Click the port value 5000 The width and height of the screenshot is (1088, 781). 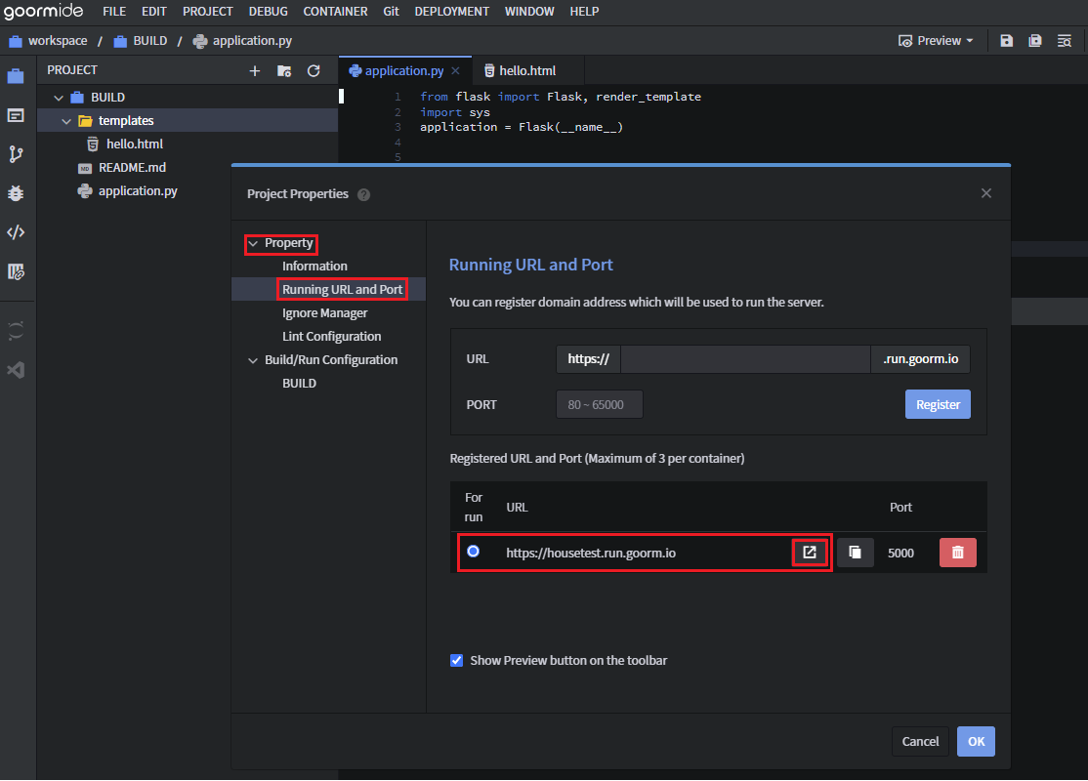(x=900, y=553)
